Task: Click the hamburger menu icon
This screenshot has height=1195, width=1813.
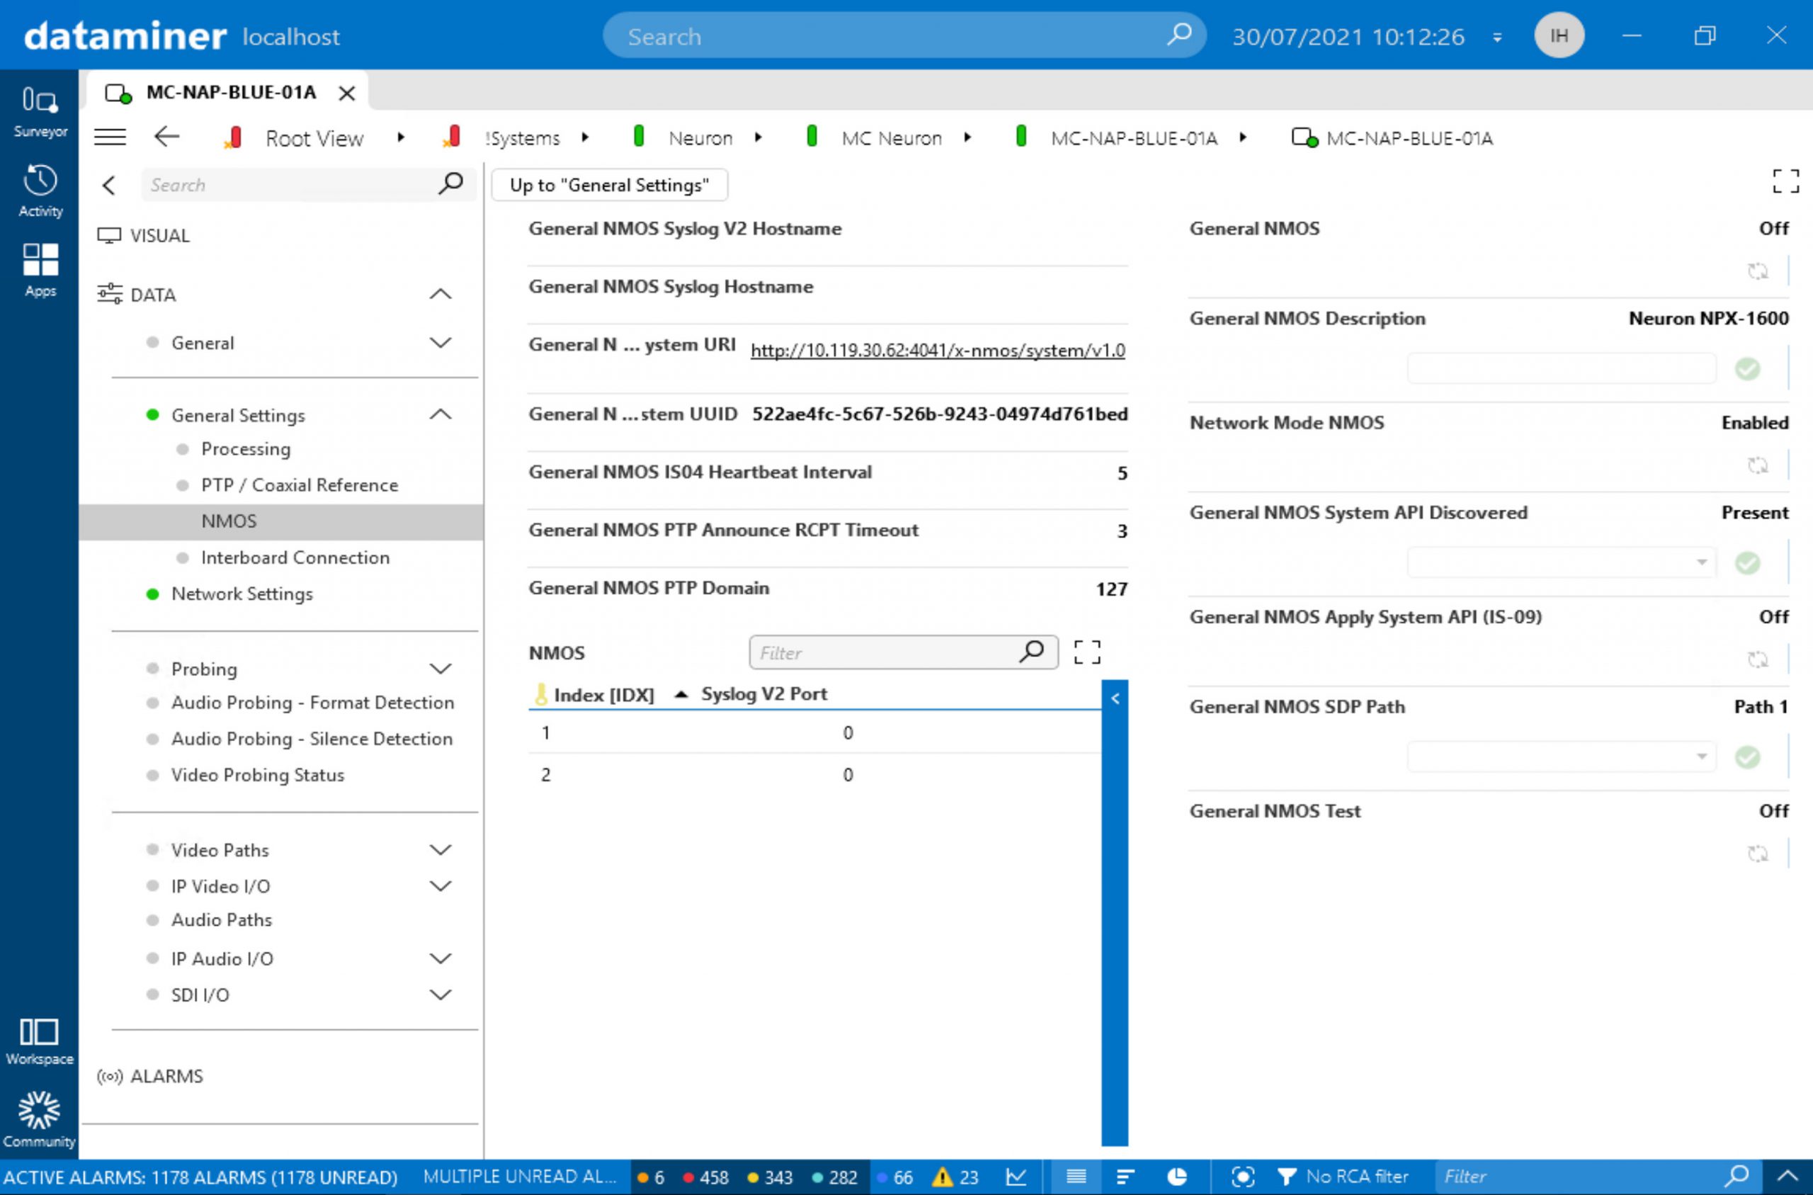Action: (110, 137)
